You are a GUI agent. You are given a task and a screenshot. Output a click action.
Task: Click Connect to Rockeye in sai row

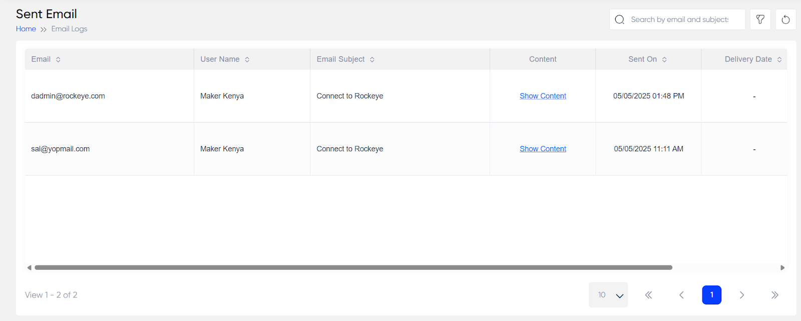coord(350,149)
